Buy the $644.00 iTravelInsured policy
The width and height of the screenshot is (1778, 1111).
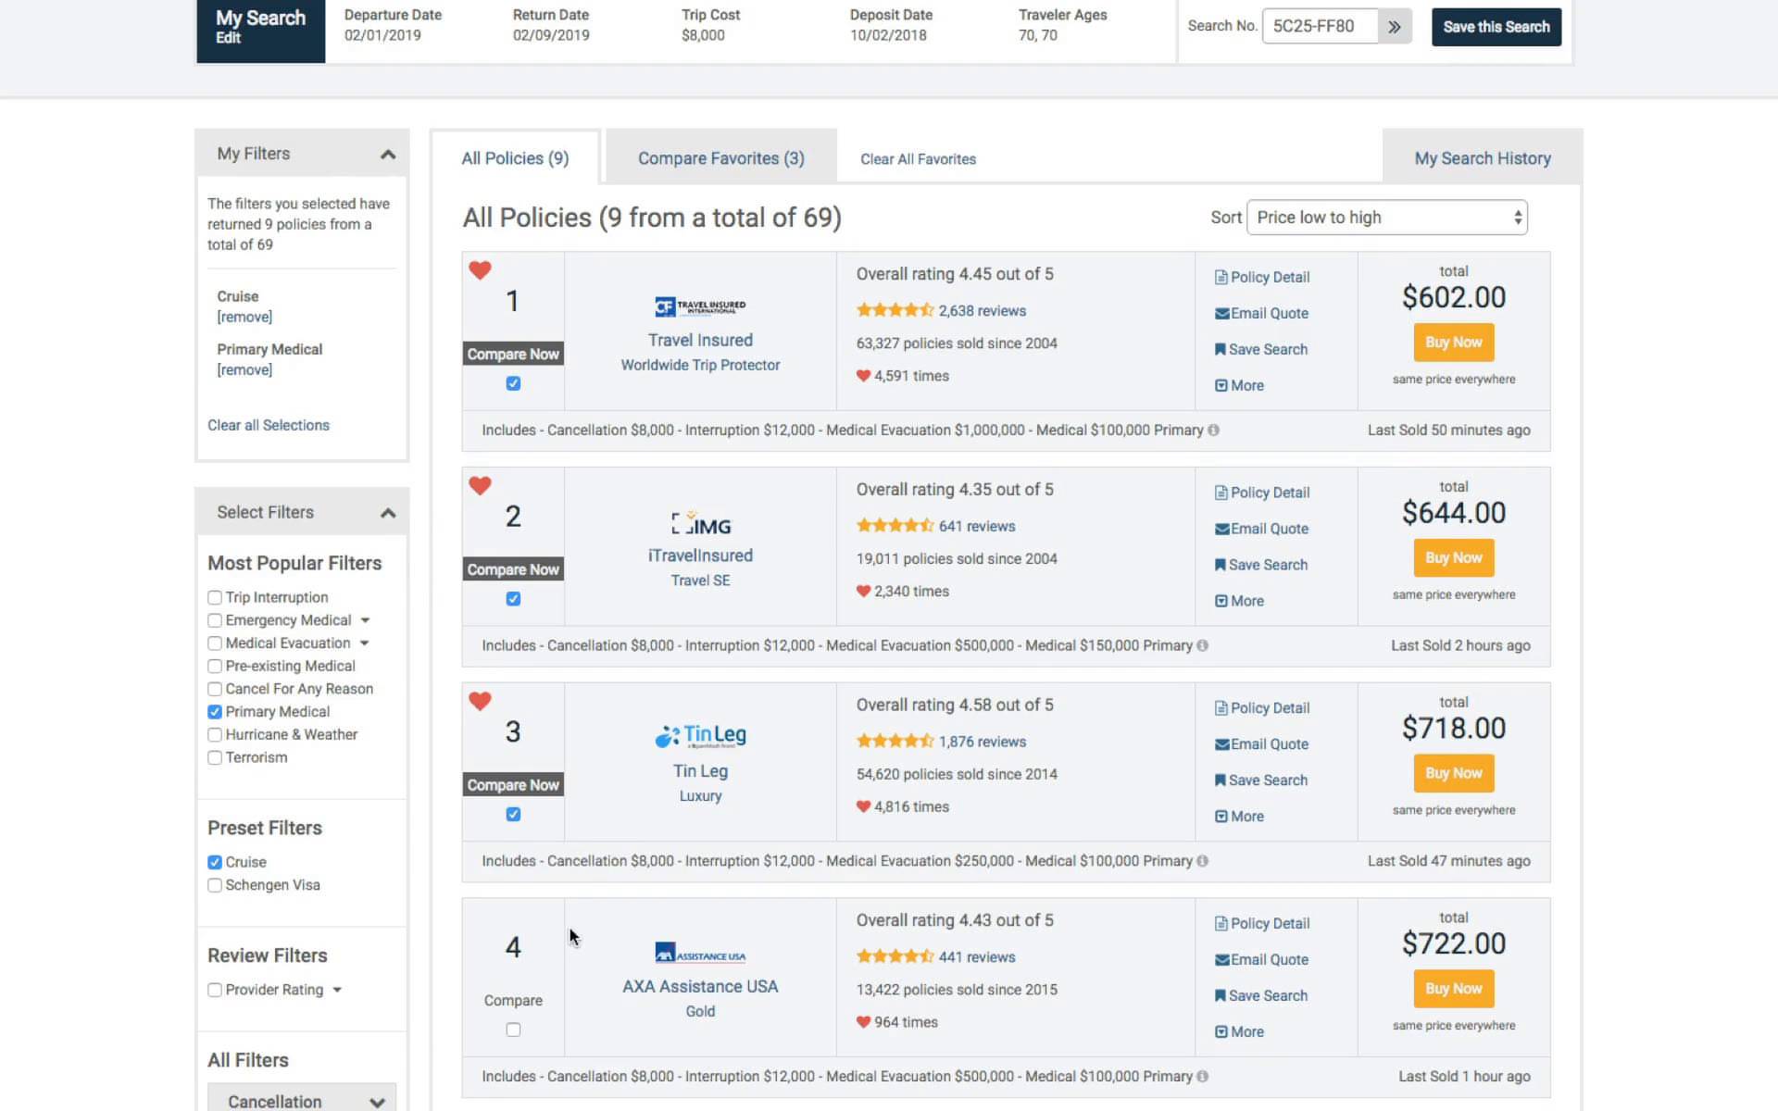[1453, 558]
